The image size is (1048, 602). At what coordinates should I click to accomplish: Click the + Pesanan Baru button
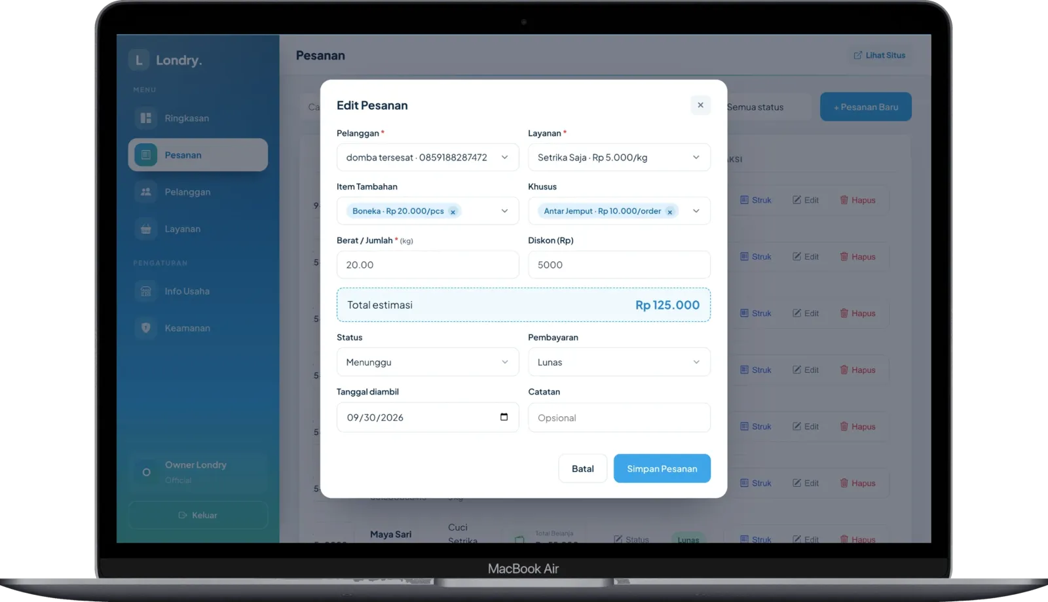point(866,107)
